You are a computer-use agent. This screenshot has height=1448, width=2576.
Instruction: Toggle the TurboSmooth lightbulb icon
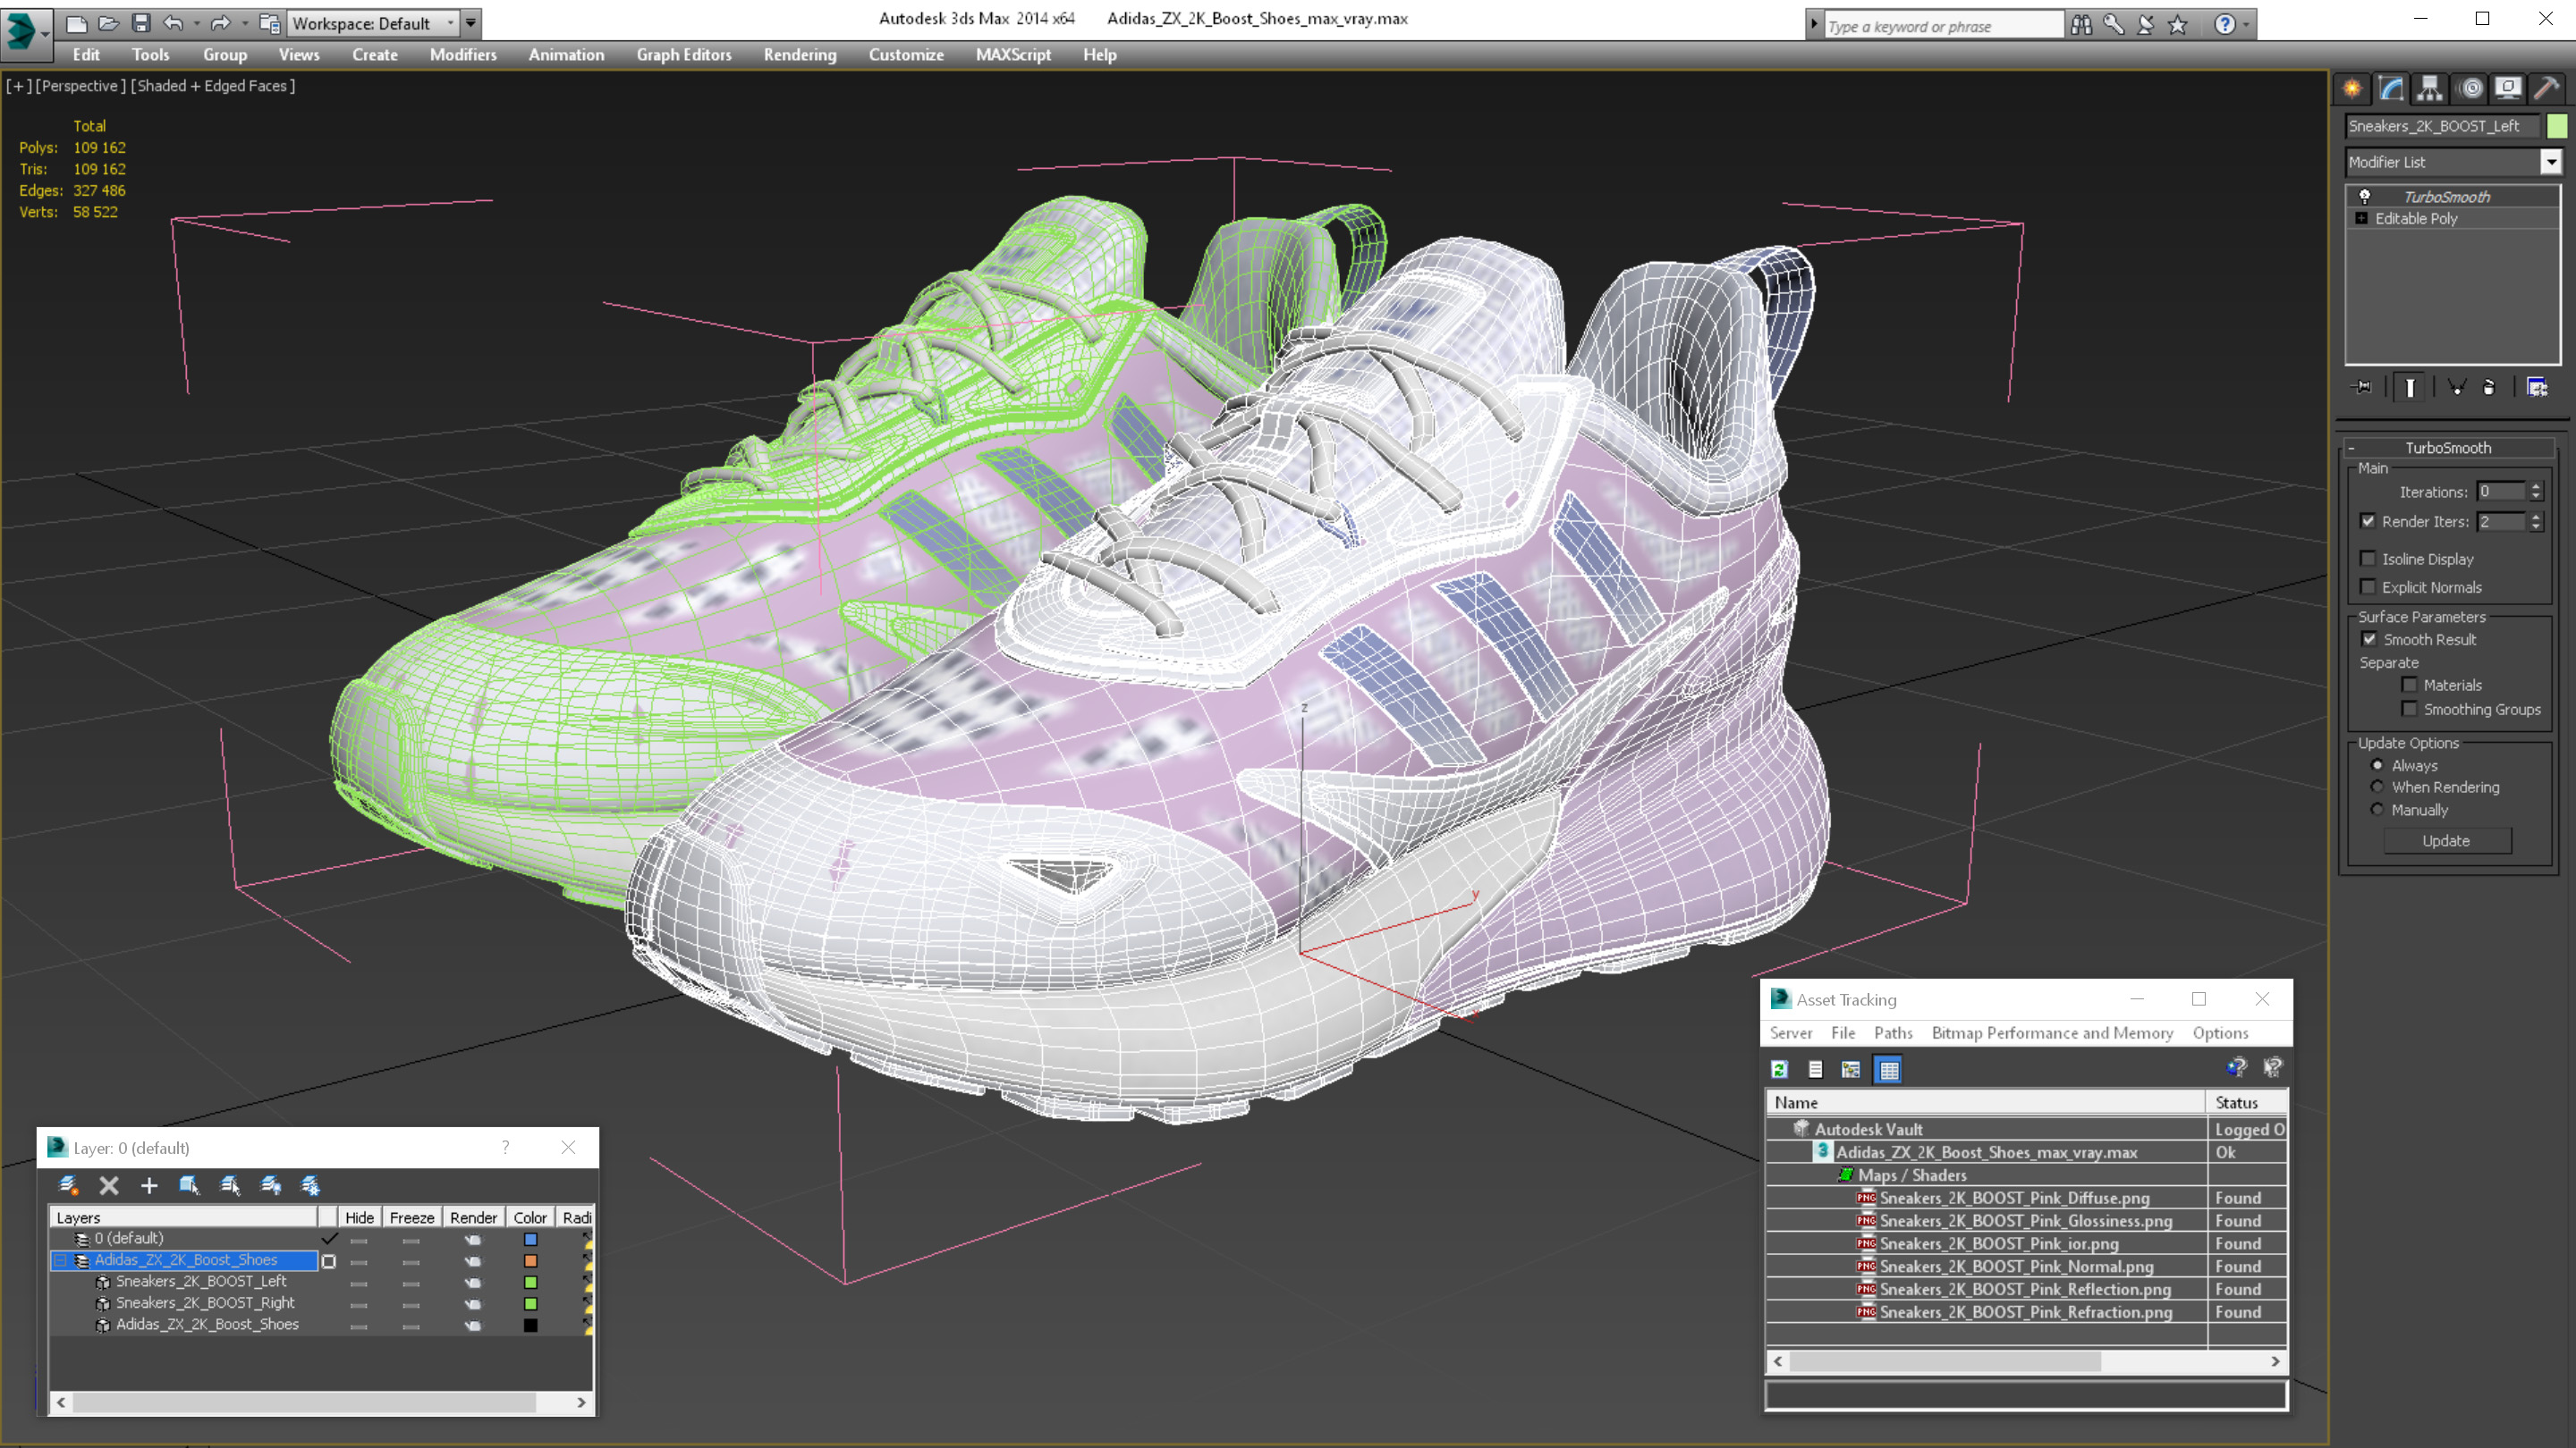pyautogui.click(x=2364, y=196)
